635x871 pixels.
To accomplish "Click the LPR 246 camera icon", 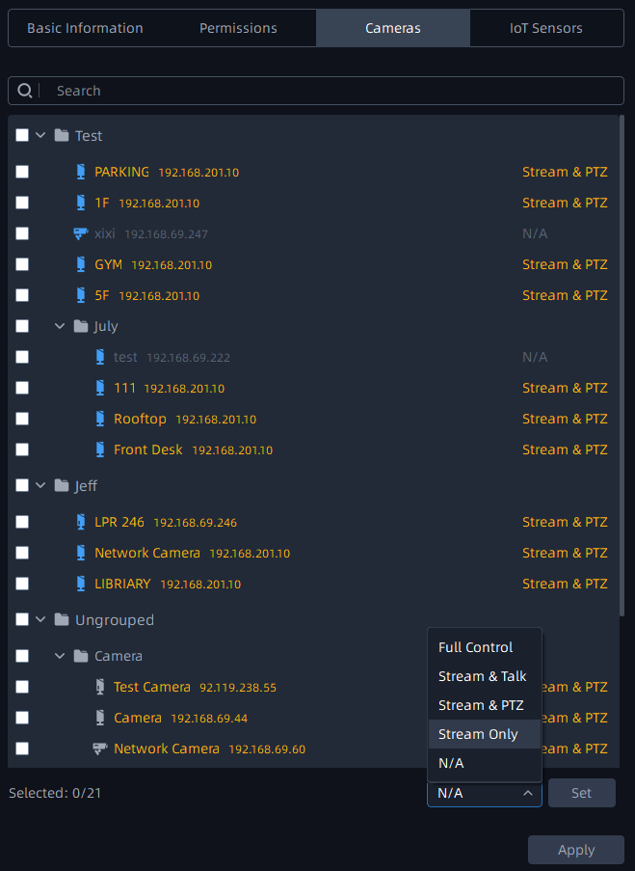I will coord(81,522).
